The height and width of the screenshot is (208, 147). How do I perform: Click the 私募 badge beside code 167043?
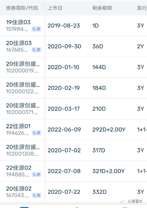click(37, 195)
